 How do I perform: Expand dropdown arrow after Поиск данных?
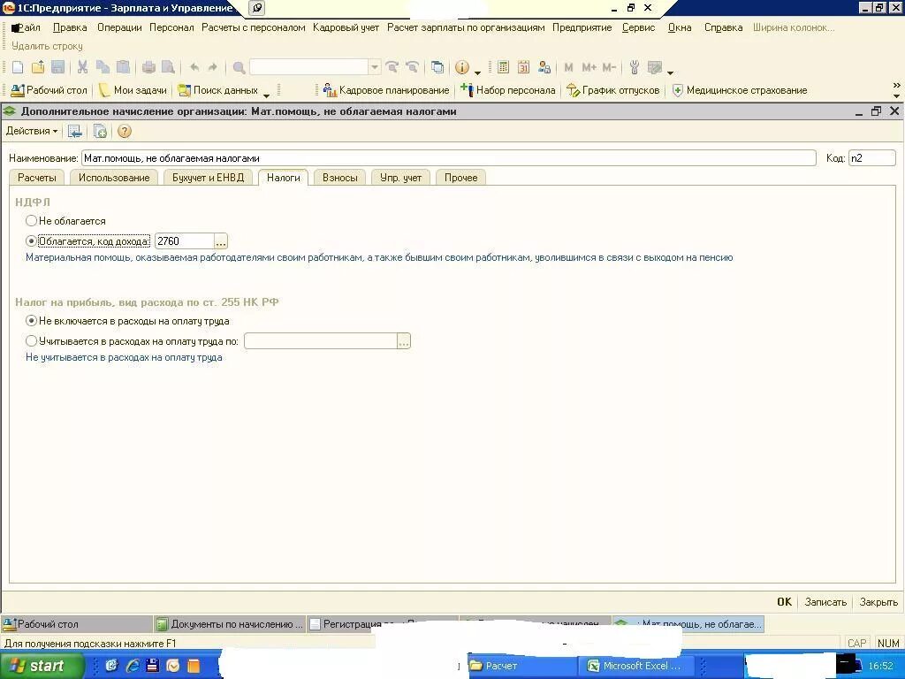[x=266, y=94]
